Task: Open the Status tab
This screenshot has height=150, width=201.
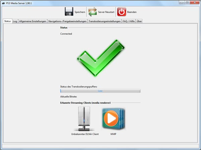Action: pos(8,21)
